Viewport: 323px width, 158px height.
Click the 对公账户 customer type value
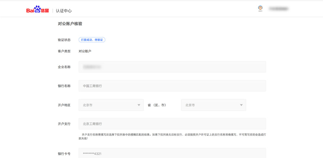pos(85,51)
